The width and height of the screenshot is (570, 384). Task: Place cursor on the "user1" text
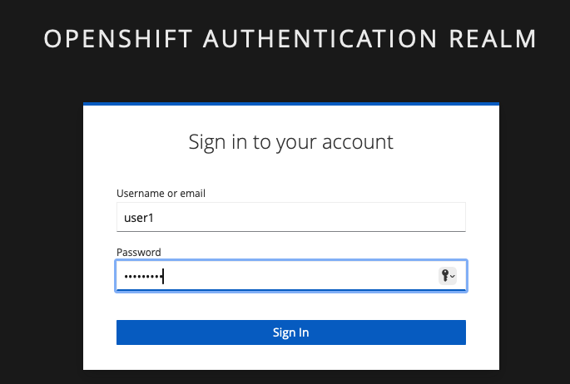[x=139, y=218]
